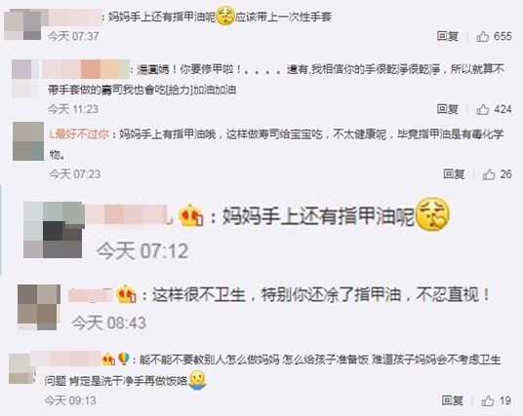Click crown badge on the 08:43 comment

point(126,294)
